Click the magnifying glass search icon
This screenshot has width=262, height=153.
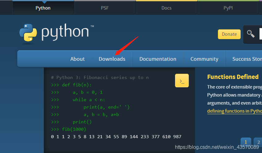coord(251,34)
